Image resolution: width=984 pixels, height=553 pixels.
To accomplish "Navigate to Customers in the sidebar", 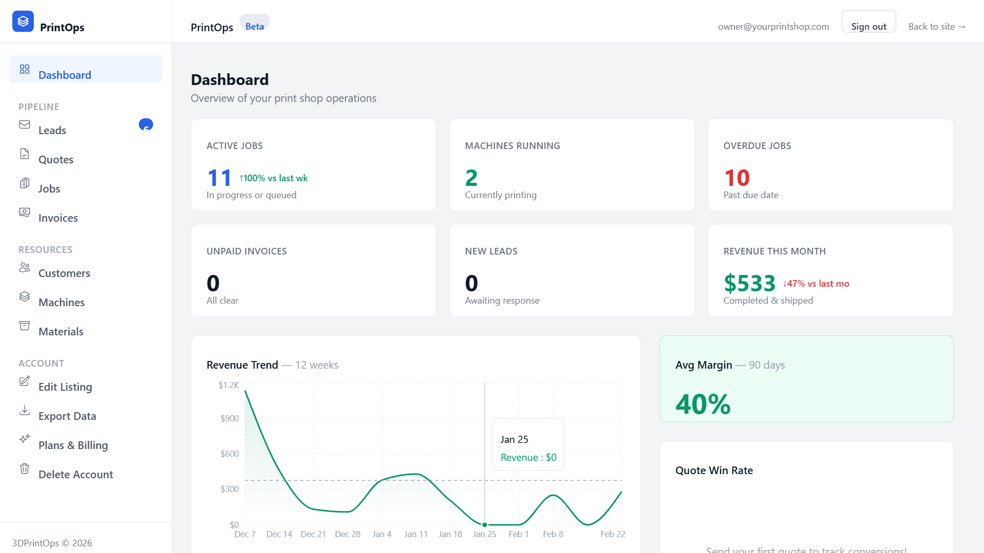I will 64,273.
